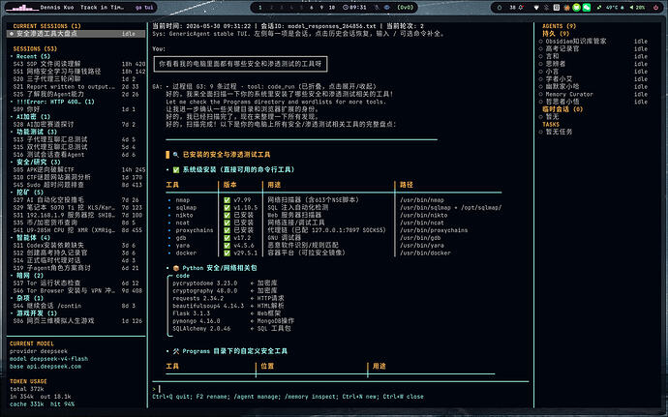Click the power icon in top bar
Viewport: 668px width, 417px height.
(x=655, y=7)
